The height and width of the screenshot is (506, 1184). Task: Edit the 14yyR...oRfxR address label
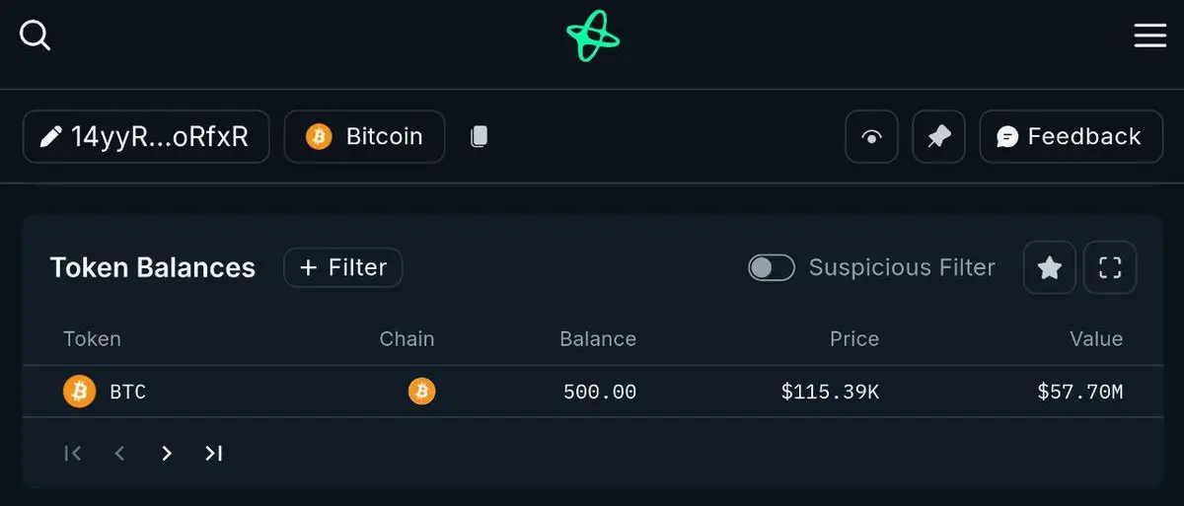click(x=146, y=136)
